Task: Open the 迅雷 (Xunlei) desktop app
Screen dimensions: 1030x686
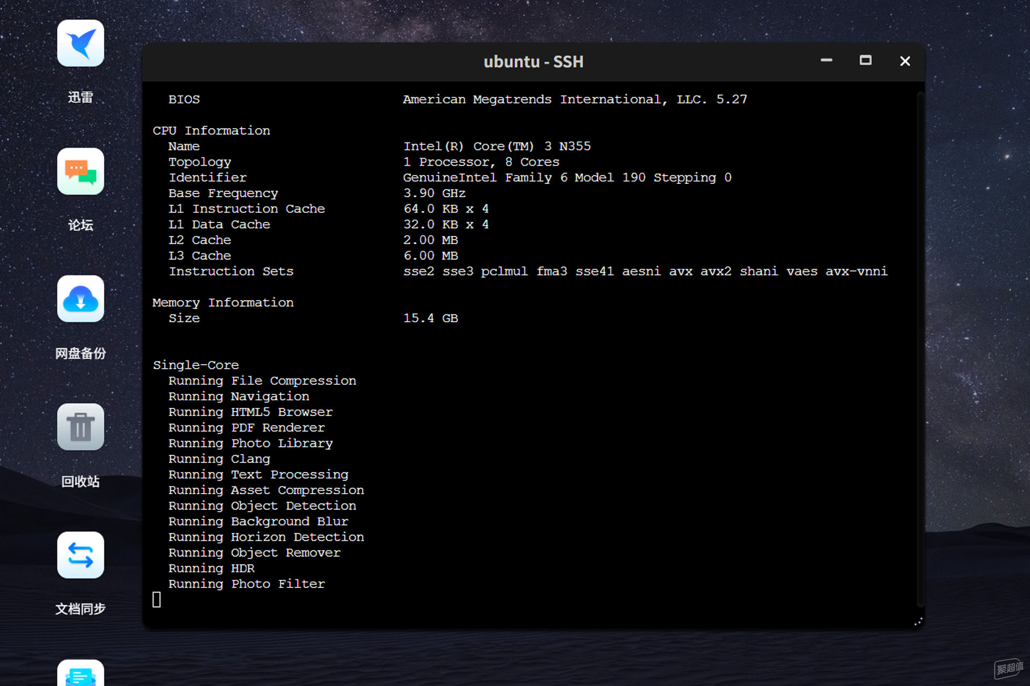Action: pyautogui.click(x=80, y=43)
